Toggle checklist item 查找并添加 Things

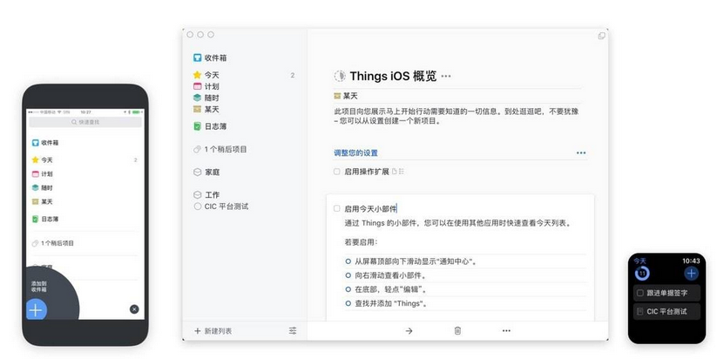(x=348, y=303)
